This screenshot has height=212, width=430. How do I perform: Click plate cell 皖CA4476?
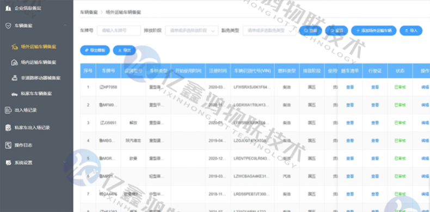(x=108, y=194)
